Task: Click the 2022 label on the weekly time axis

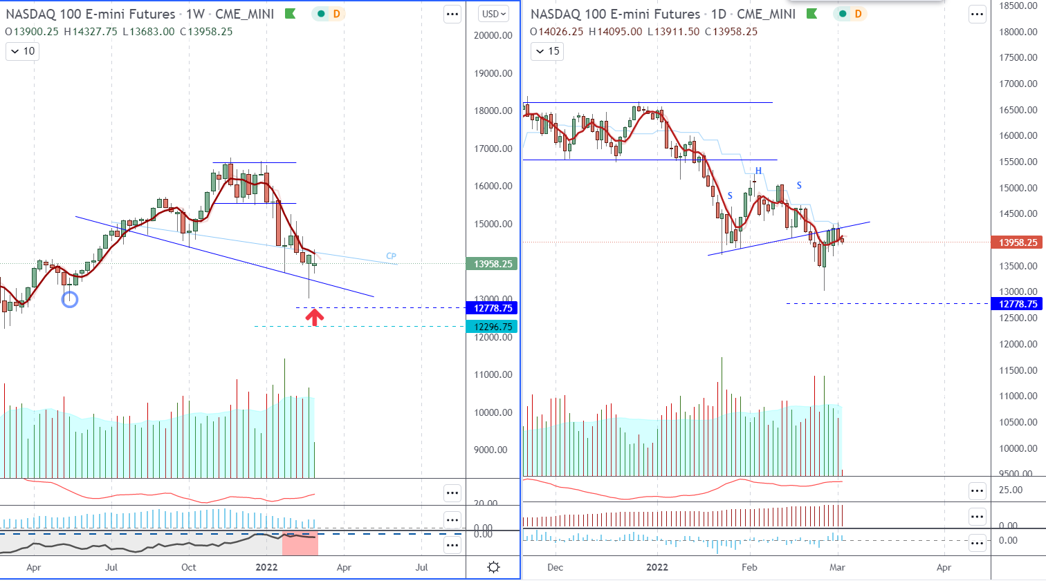Action: (266, 567)
